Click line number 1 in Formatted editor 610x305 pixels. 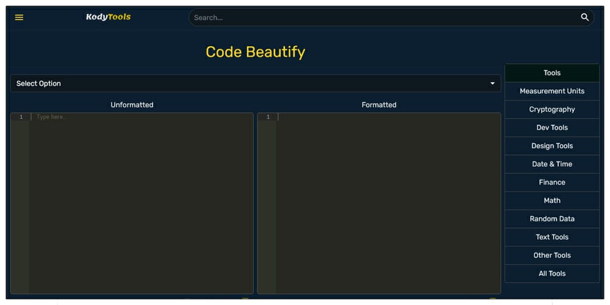268,117
